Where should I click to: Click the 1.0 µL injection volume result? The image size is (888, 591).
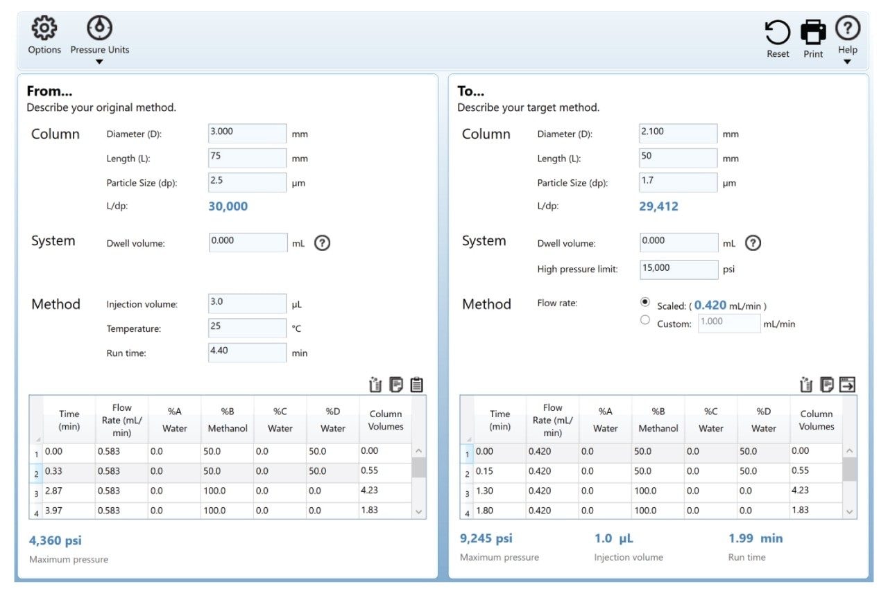614,538
